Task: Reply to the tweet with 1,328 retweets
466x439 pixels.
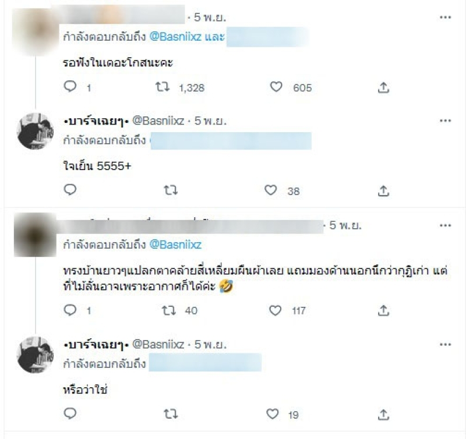Action: point(70,87)
